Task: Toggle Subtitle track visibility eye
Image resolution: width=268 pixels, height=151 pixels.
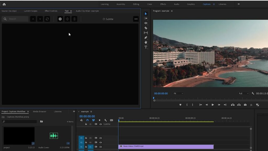Action: [x=100, y=124]
